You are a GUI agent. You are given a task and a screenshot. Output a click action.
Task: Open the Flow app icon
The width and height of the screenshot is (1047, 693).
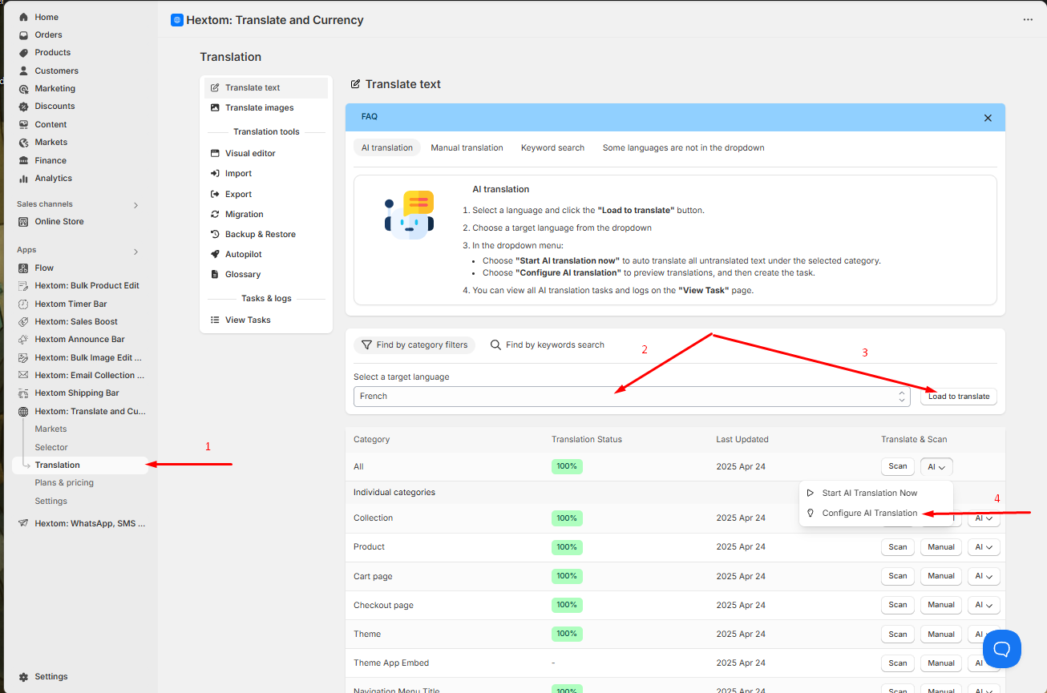pyautogui.click(x=24, y=268)
